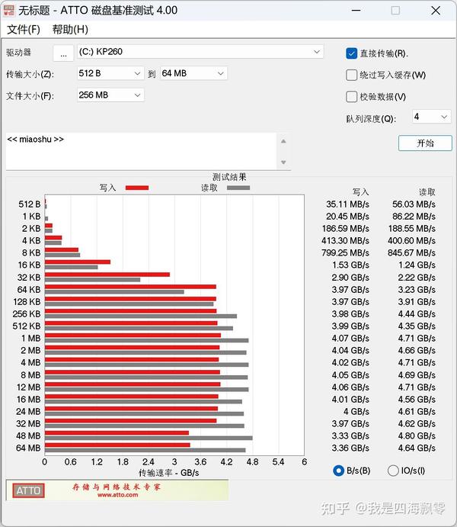Viewport: 457px width, 527px height.
Task: Click the 测试结果 heading
Action: [x=229, y=177]
